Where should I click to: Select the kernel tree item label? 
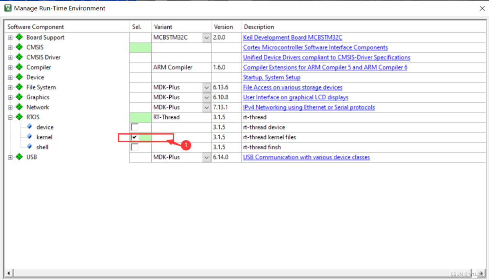pos(44,137)
